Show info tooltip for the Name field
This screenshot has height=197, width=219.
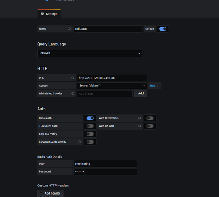point(69,29)
